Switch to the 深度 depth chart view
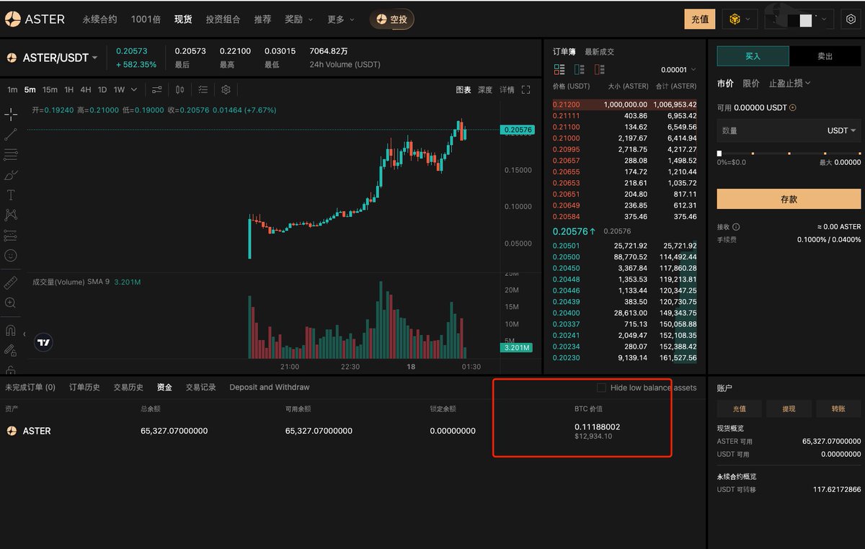The height and width of the screenshot is (549, 865). 485,90
